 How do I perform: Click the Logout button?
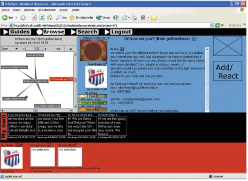[121, 32]
